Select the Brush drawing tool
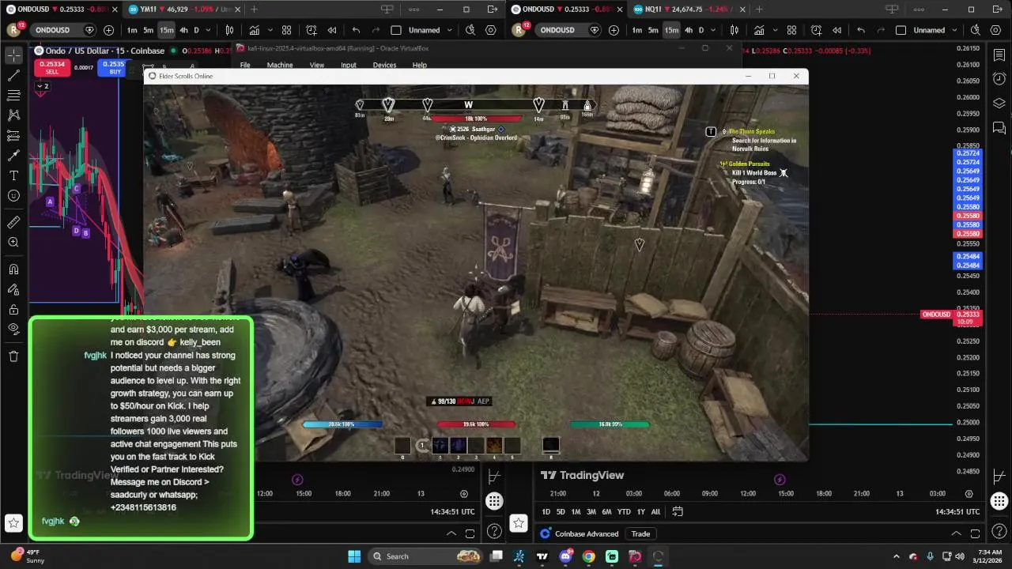This screenshot has height=569, width=1012. click(13, 156)
